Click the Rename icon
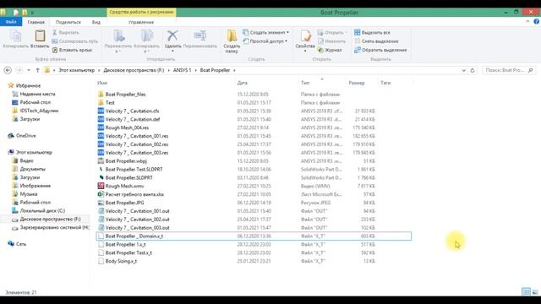 click(200, 35)
